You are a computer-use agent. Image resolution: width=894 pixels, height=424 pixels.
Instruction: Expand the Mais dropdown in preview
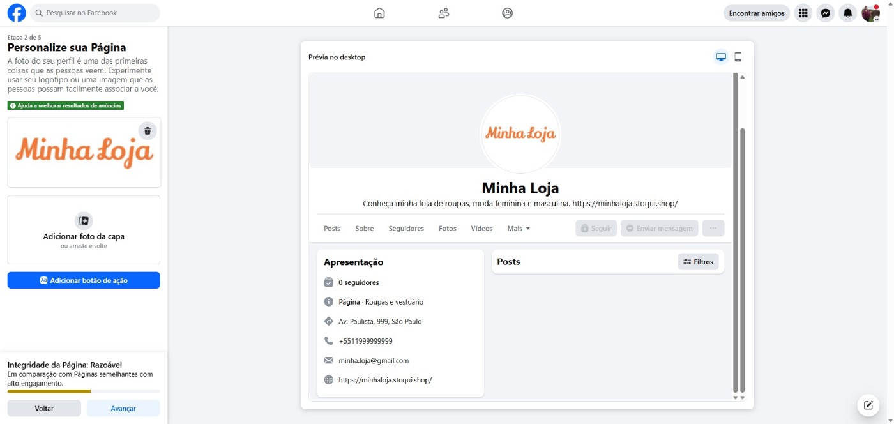pos(519,229)
